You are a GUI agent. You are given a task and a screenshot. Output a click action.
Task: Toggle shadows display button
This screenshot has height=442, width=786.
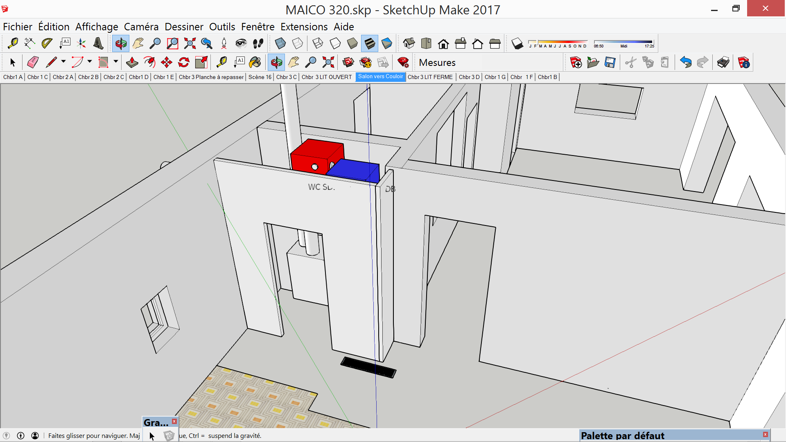(517, 43)
